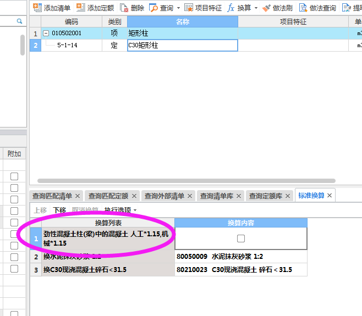362x316 pixels.
Task: Click the 上移 button
Action: click(x=40, y=210)
